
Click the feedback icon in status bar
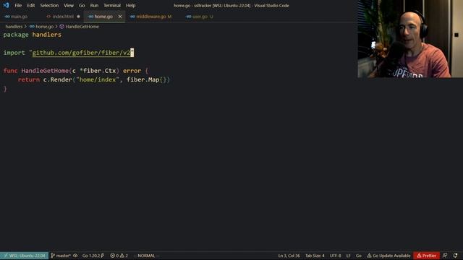coord(445,256)
